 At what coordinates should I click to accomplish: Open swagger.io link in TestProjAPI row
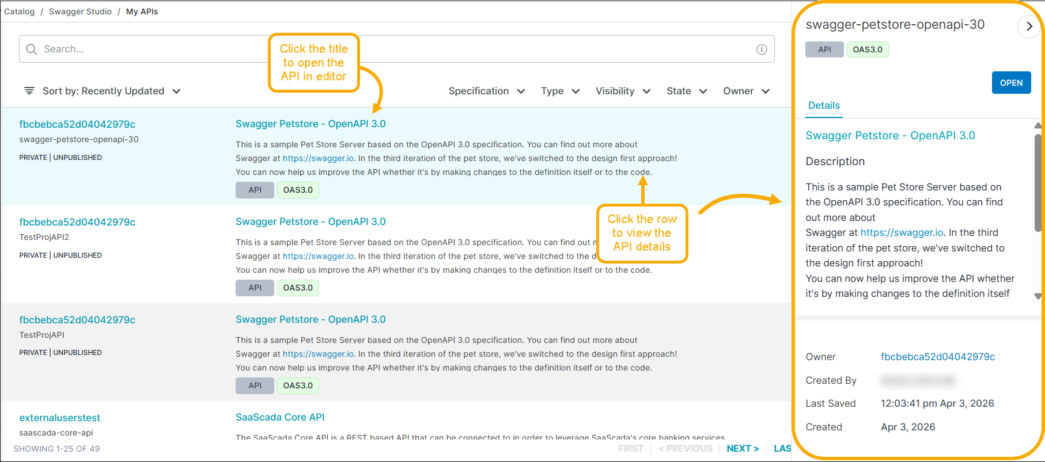coord(318,354)
